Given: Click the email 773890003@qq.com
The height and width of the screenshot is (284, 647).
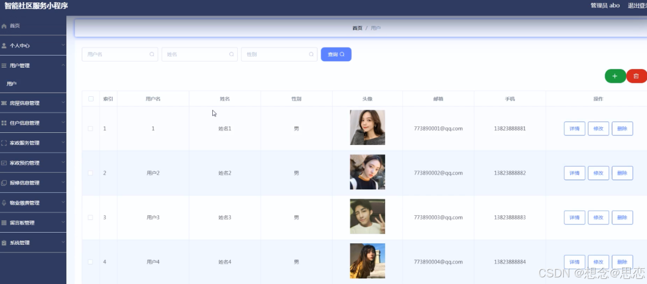Looking at the screenshot, I should pyautogui.click(x=438, y=217).
